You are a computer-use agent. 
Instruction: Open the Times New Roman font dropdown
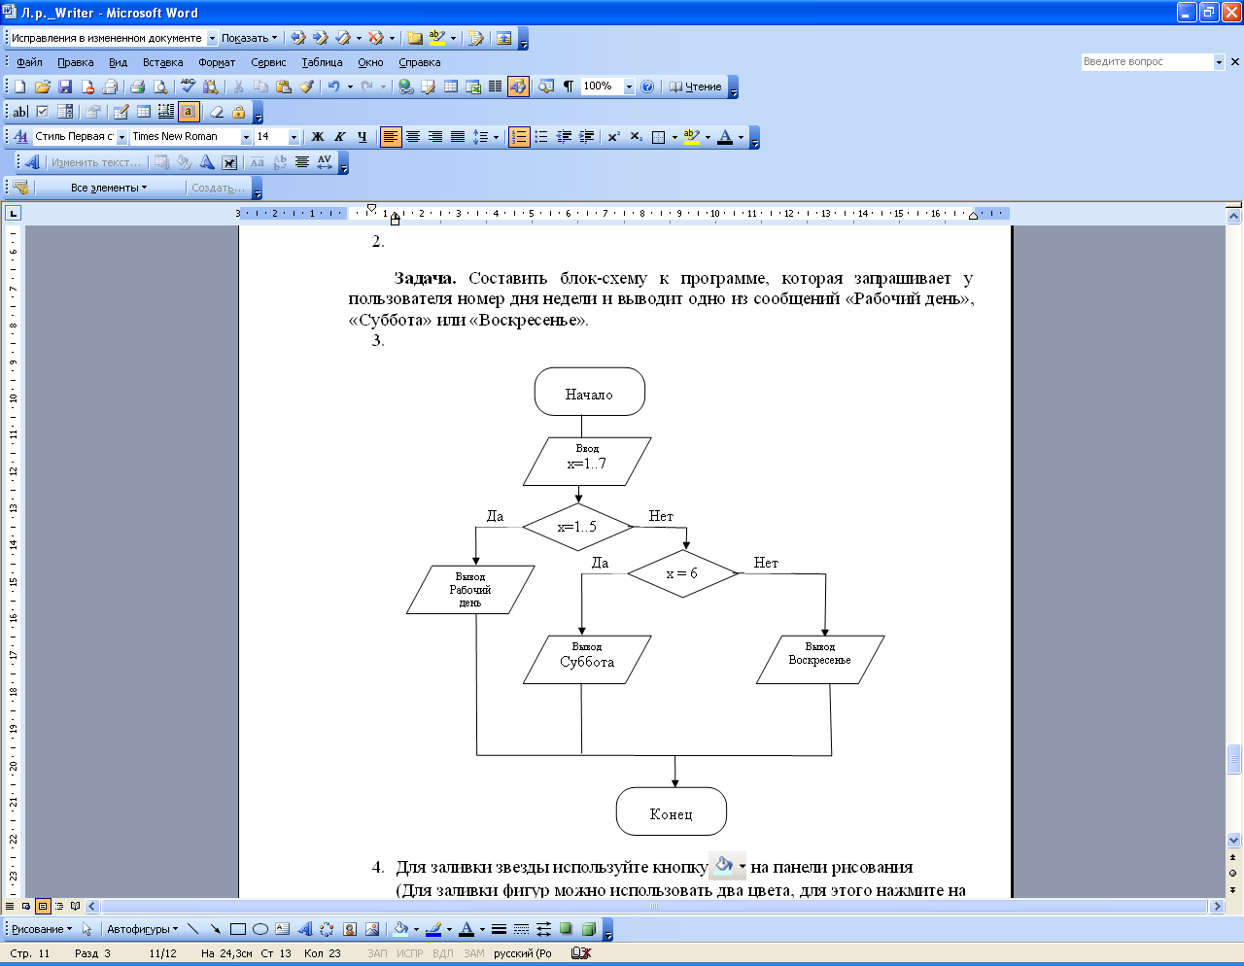[246, 137]
